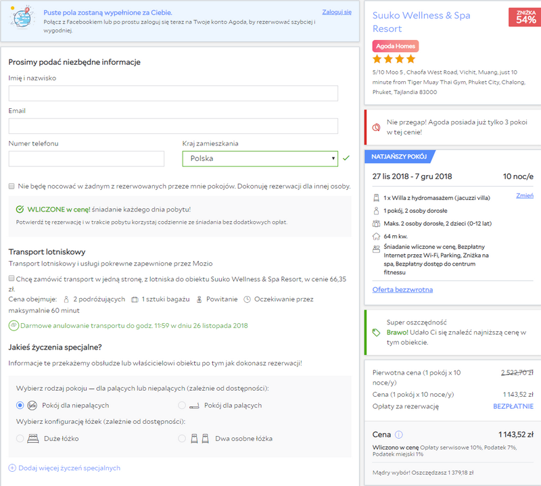541x486 pixels.
Task: Focus the Imię i nazwisko input field
Action: pos(173,93)
